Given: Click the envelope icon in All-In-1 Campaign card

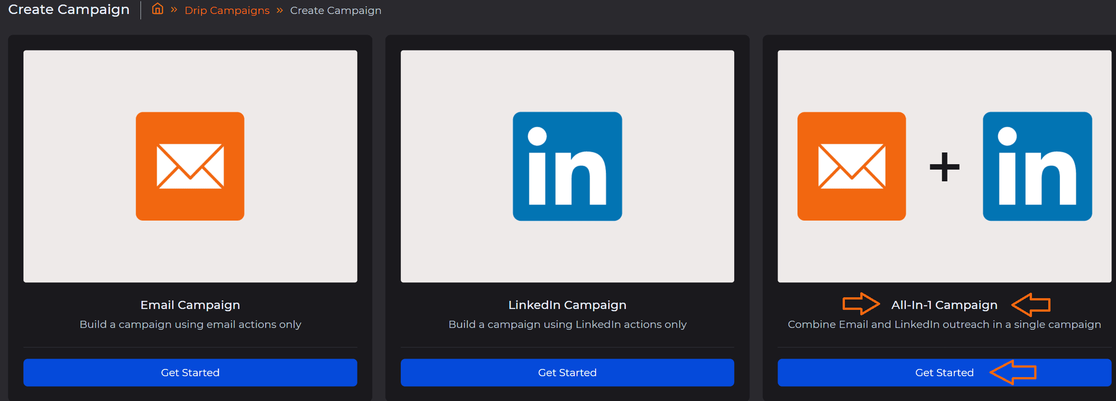Looking at the screenshot, I should pyautogui.click(x=851, y=166).
